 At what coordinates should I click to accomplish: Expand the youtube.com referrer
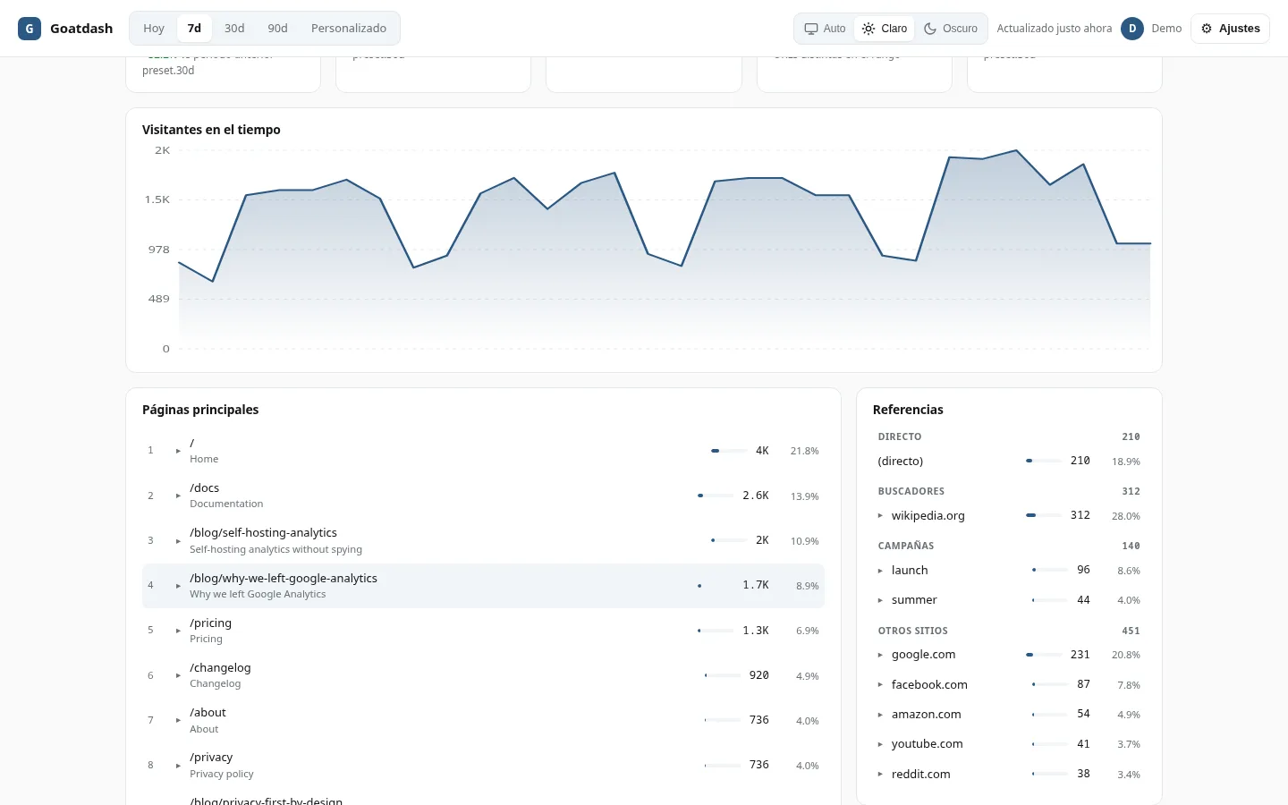click(880, 744)
